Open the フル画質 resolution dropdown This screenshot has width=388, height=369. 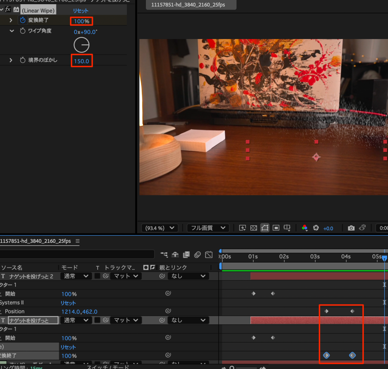(x=208, y=228)
